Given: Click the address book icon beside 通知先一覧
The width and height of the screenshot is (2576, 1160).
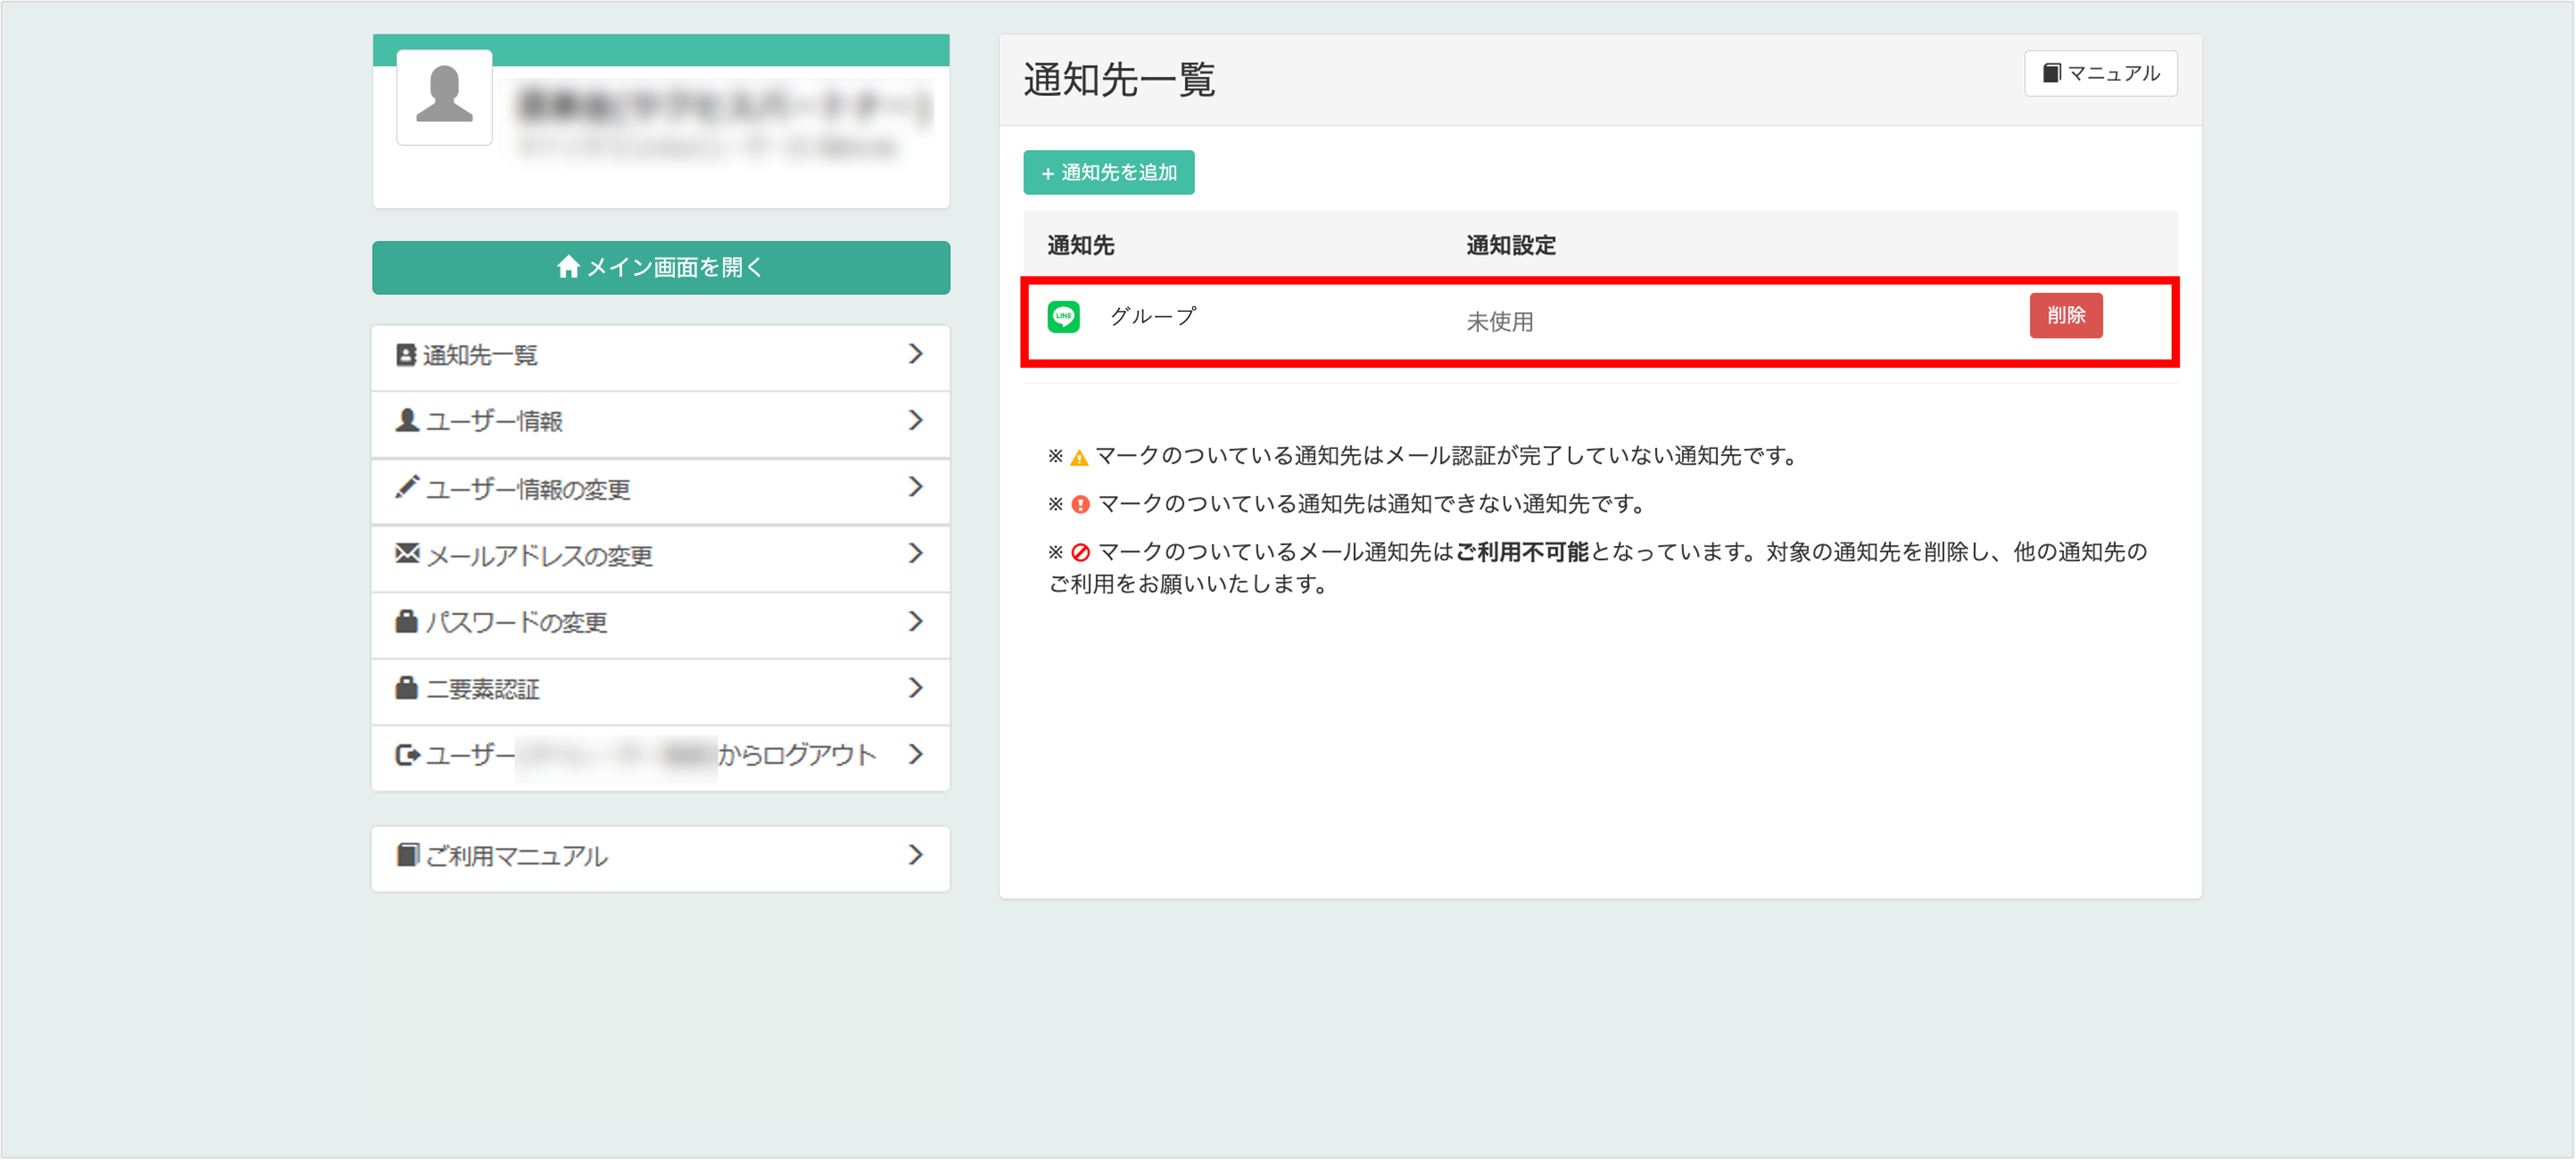Looking at the screenshot, I should [x=405, y=355].
